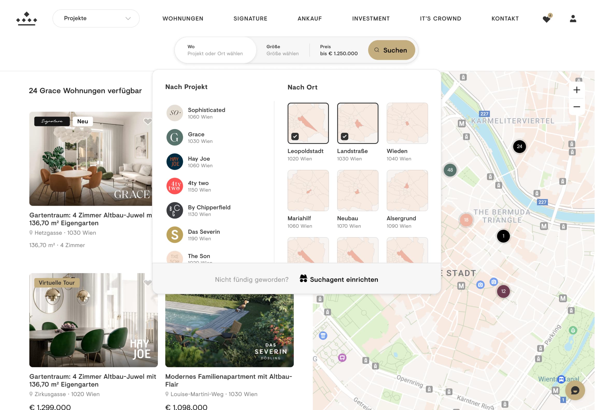Click the Suchagent einrichten link
This screenshot has width=595, height=410.
click(339, 279)
